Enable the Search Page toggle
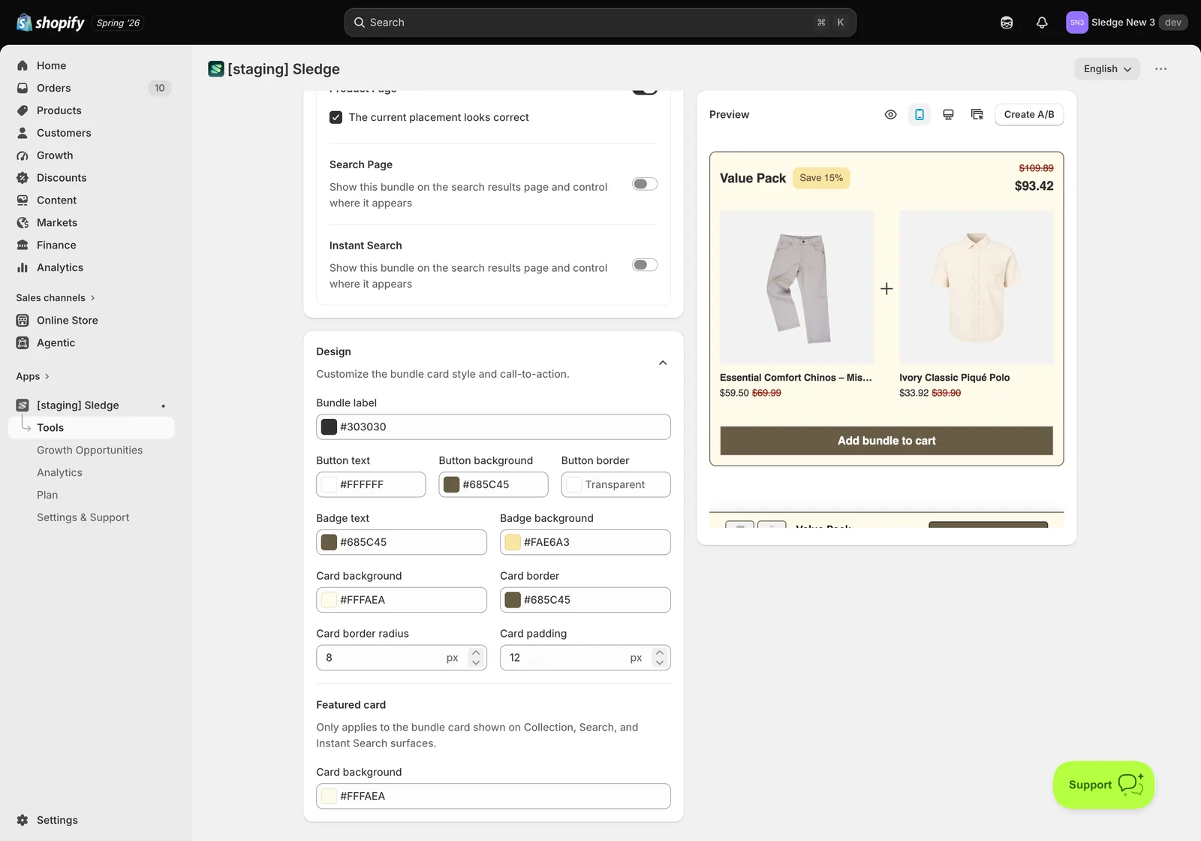This screenshot has width=1201, height=841. (x=645, y=184)
